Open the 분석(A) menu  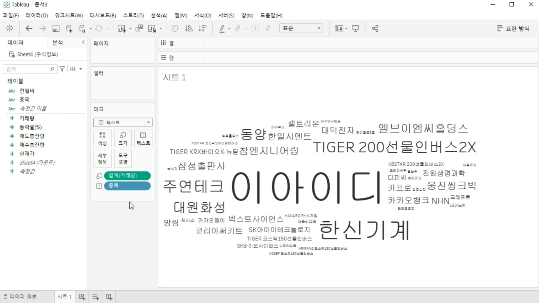159,15
